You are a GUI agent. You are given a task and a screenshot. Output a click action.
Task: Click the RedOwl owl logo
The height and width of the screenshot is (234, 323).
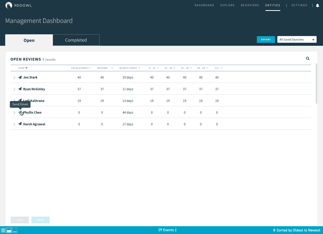point(9,5)
